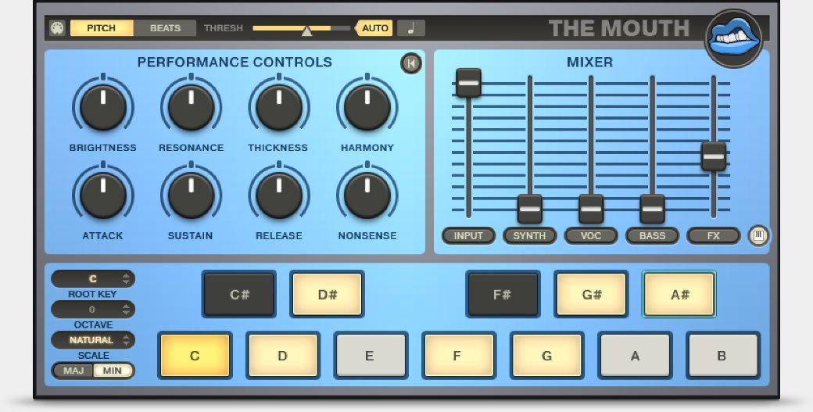Switch to BEATS mode
Screen dimensions: 813x412
(x=165, y=28)
